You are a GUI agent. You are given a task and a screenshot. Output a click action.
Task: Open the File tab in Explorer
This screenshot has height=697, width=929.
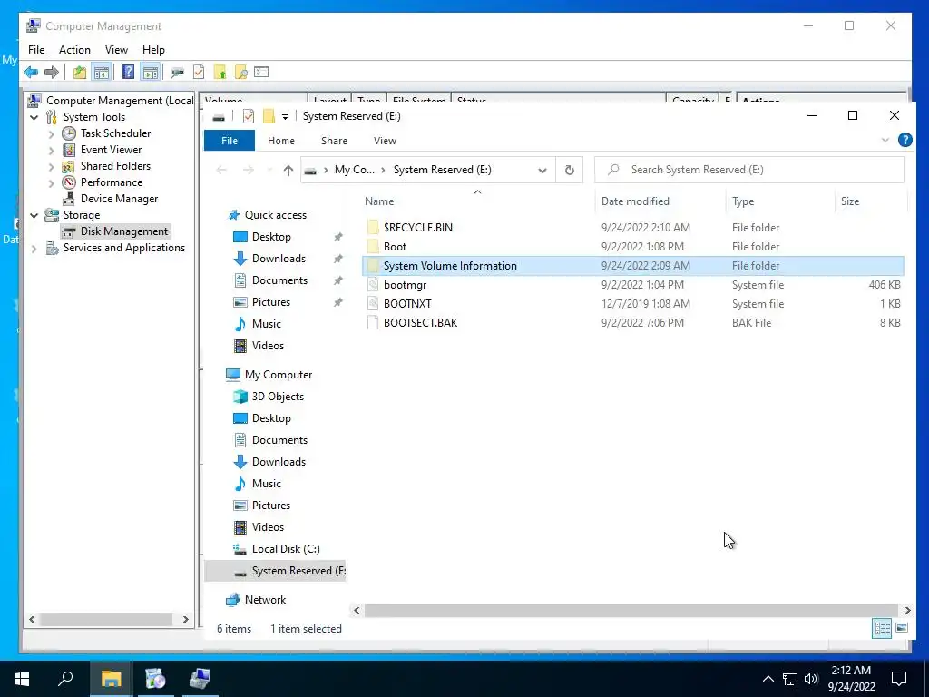pyautogui.click(x=230, y=141)
